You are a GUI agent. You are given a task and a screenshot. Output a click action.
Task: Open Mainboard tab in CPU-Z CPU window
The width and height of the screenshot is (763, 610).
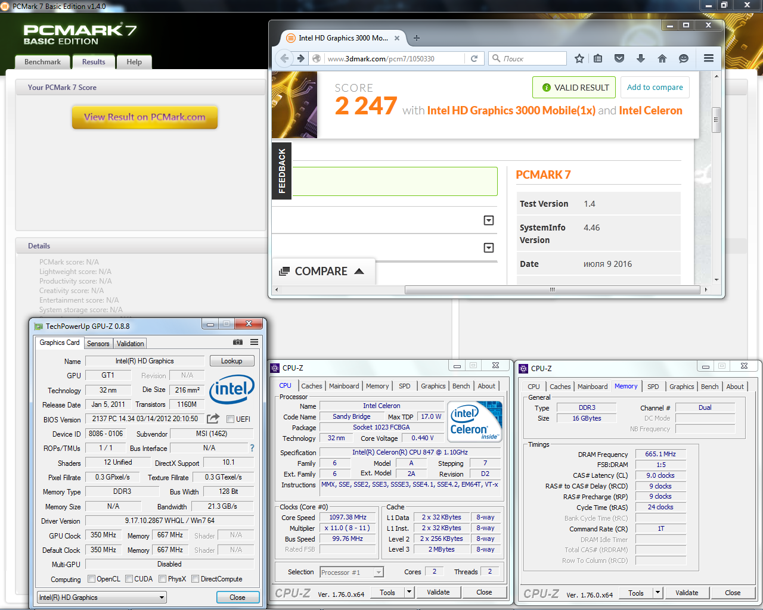(344, 386)
